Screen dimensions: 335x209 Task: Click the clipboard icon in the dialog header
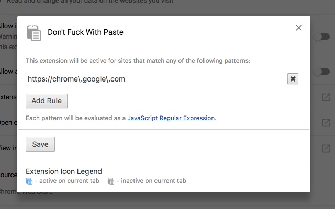[33, 32]
